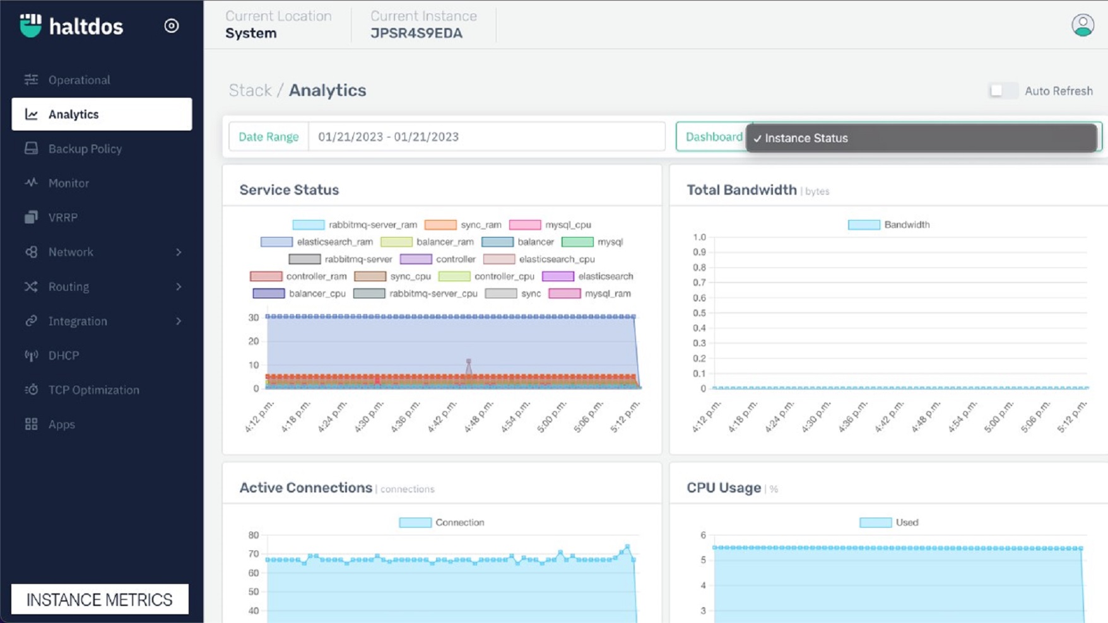Click the DHCP antenna icon
Viewport: 1108px width, 623px height.
click(31, 355)
